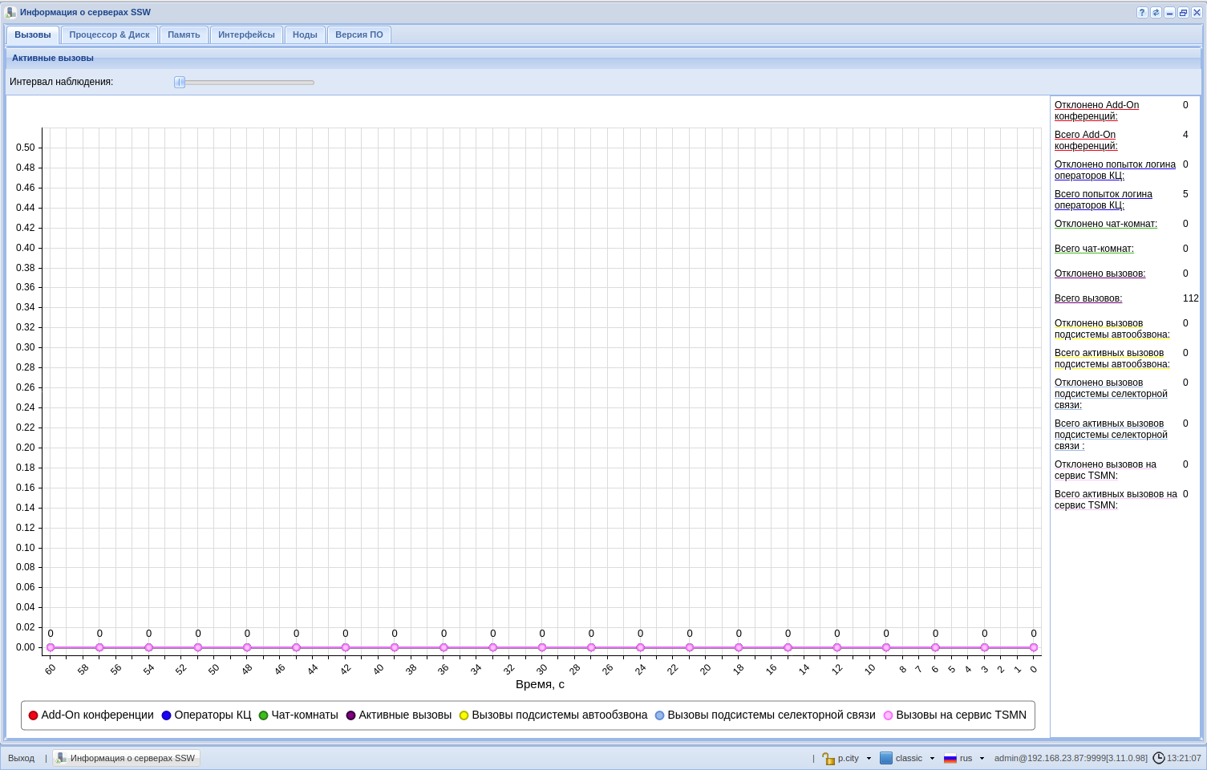Click the open padlock domain icon
1207x770 pixels.
pyautogui.click(x=828, y=758)
